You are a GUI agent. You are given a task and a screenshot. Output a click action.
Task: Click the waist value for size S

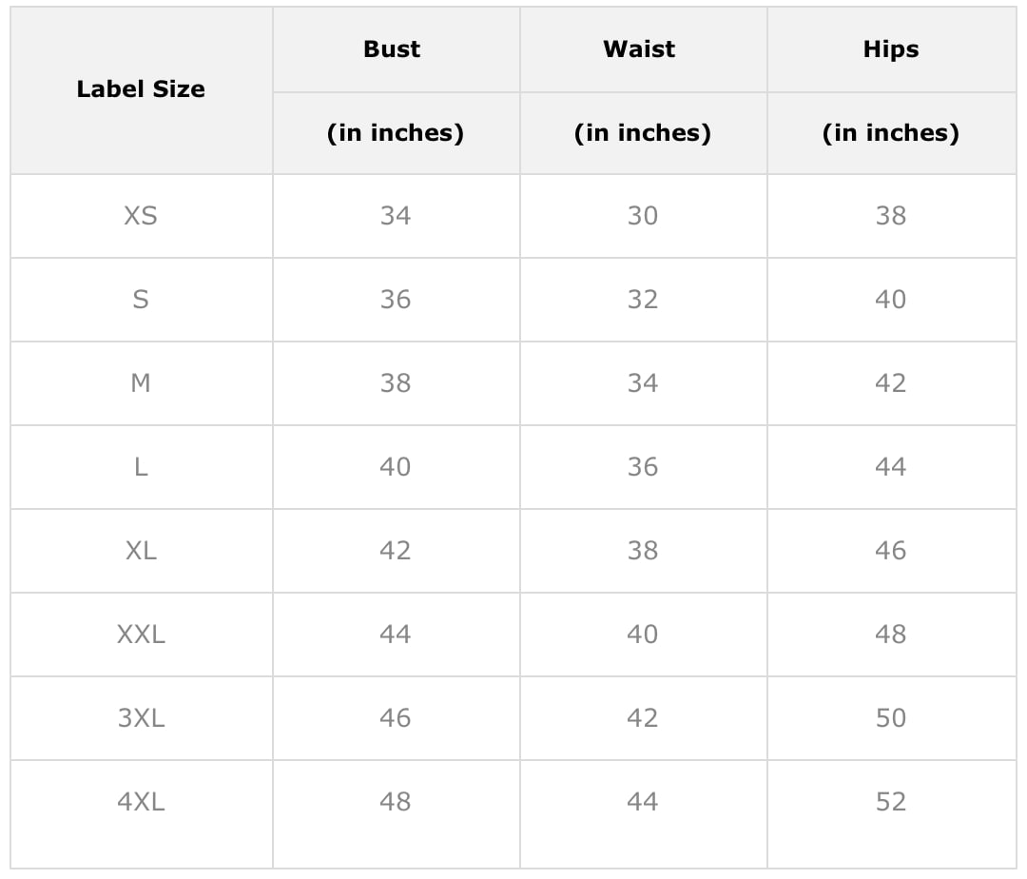pos(643,300)
